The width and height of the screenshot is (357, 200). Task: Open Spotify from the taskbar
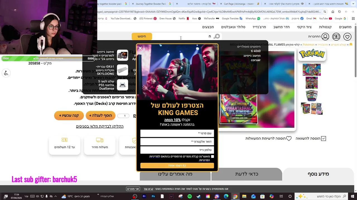click(190, 196)
